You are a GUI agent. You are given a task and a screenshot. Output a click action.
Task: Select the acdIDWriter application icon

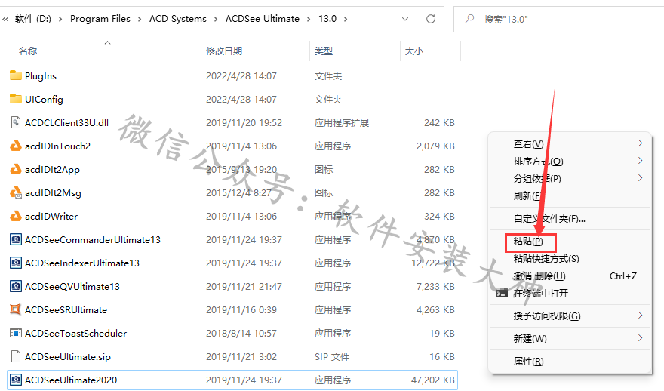tap(16, 216)
